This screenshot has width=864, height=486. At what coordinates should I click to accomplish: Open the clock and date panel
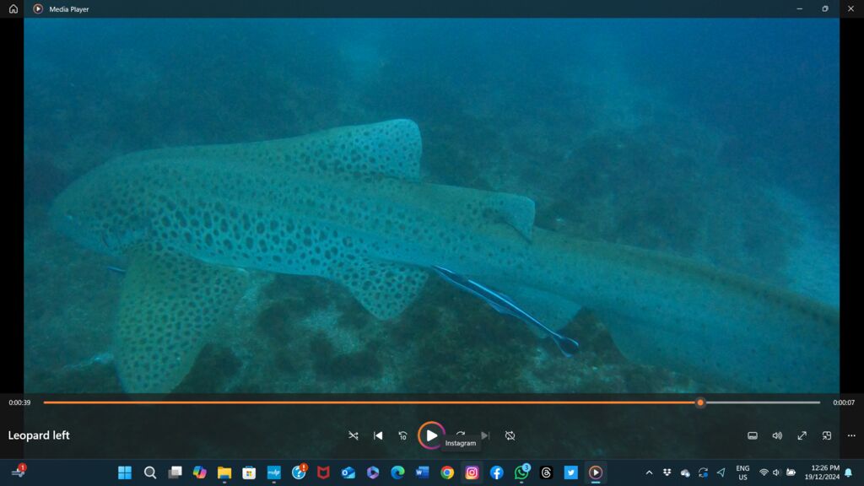coord(824,472)
